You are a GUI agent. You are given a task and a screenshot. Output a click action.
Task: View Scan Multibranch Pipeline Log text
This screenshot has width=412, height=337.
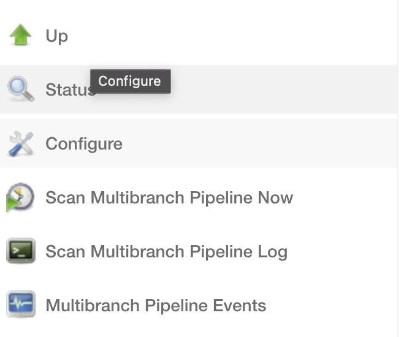pos(166,251)
